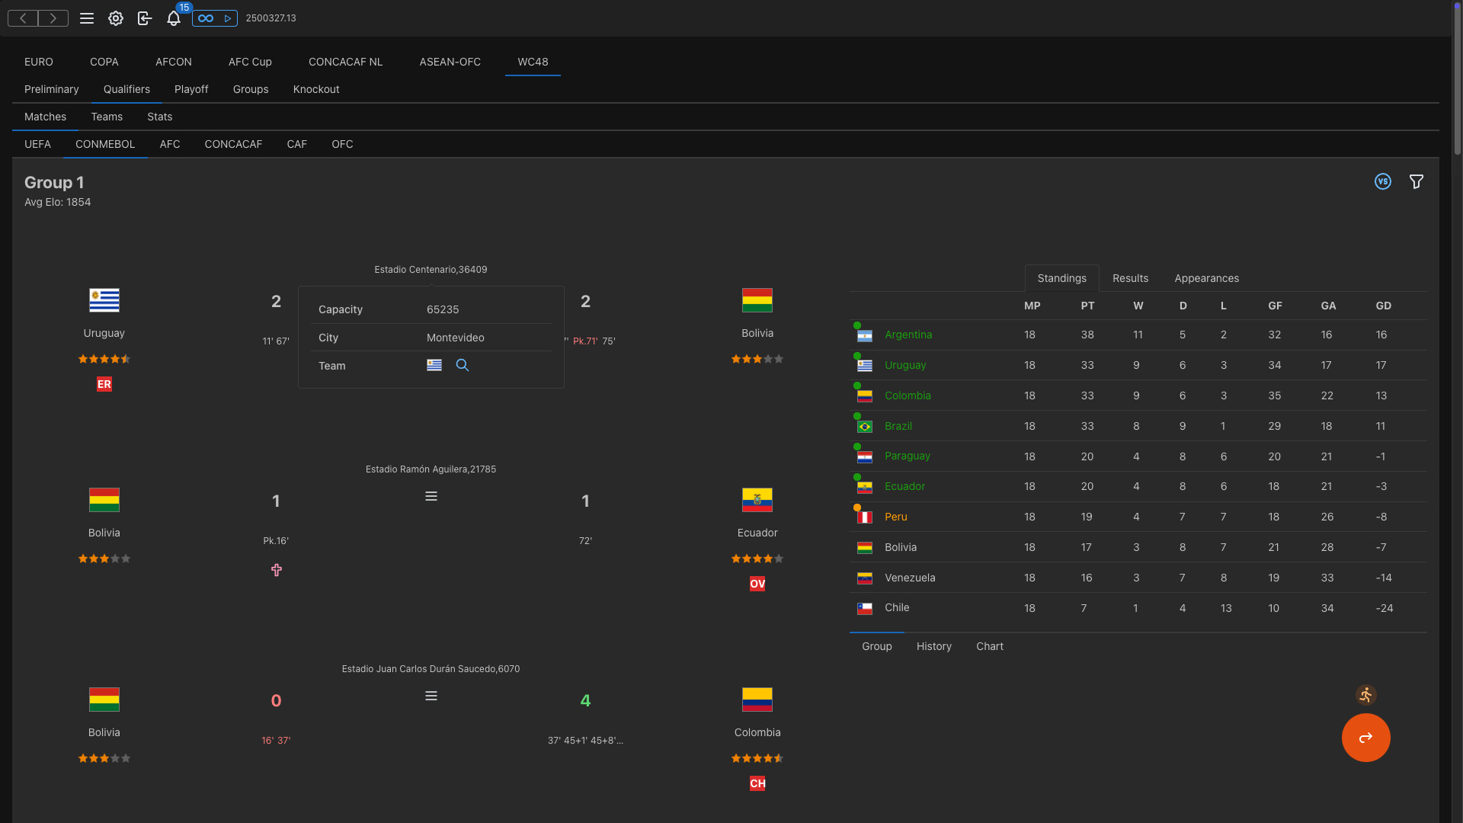Click the exit/sign-out icon in the toolbar
This screenshot has height=823, width=1463.
pyautogui.click(x=145, y=18)
